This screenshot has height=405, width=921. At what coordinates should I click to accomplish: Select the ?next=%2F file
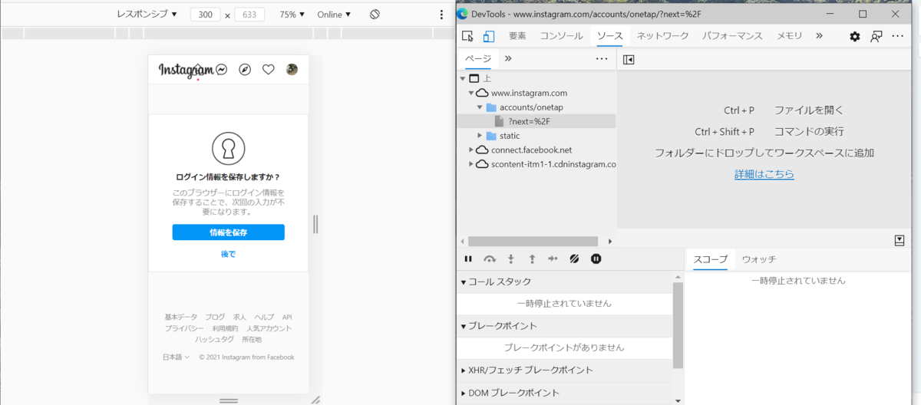pyautogui.click(x=529, y=121)
